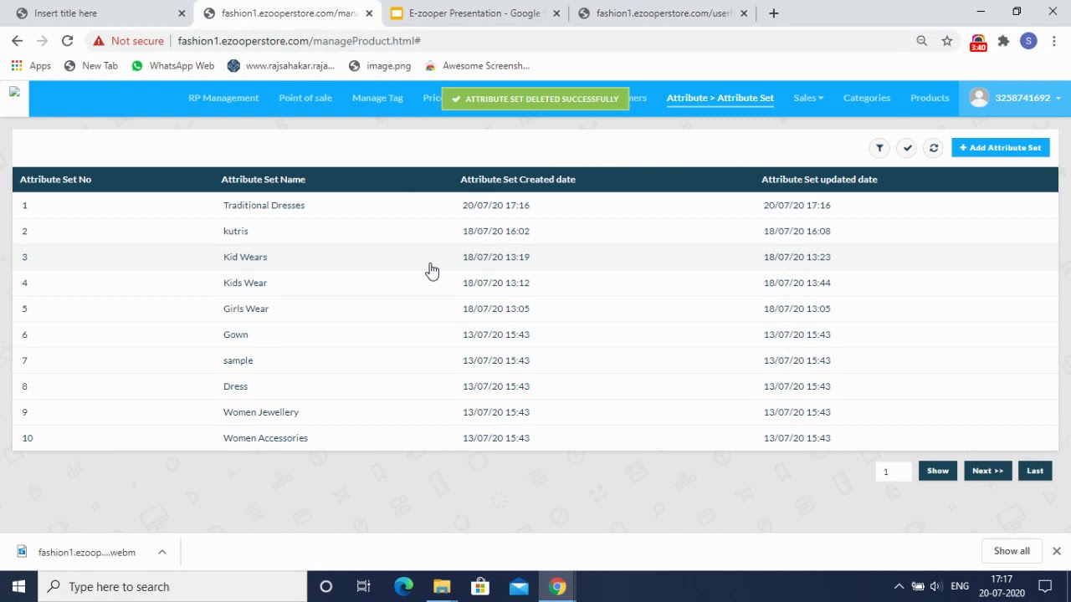The width and height of the screenshot is (1071, 602).
Task: Click the user avatar icon
Action: [979, 98]
